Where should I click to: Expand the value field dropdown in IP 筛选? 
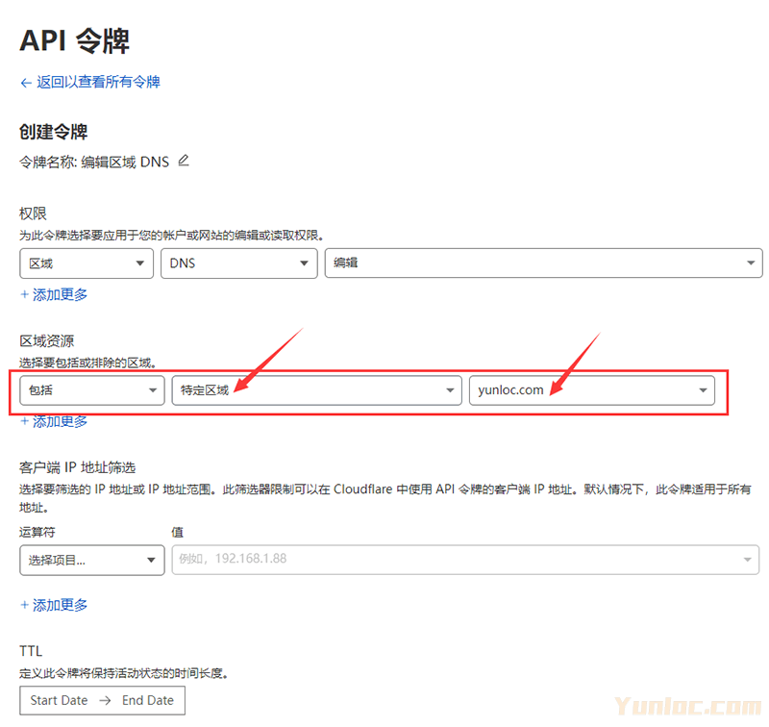point(748,559)
